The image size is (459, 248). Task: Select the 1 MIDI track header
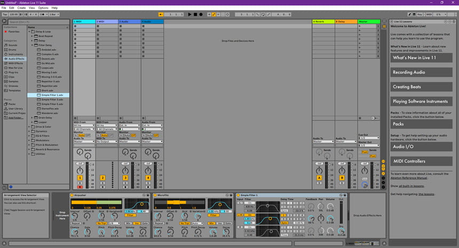click(x=84, y=22)
